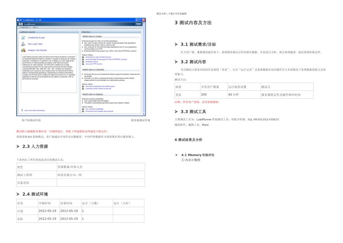The image size is (343, 243).
Task: Click the red note 注释：所有用户登陆、没有权限限制
Action: point(197,102)
